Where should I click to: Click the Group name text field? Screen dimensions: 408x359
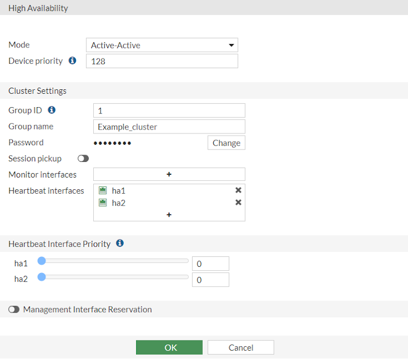(x=169, y=127)
